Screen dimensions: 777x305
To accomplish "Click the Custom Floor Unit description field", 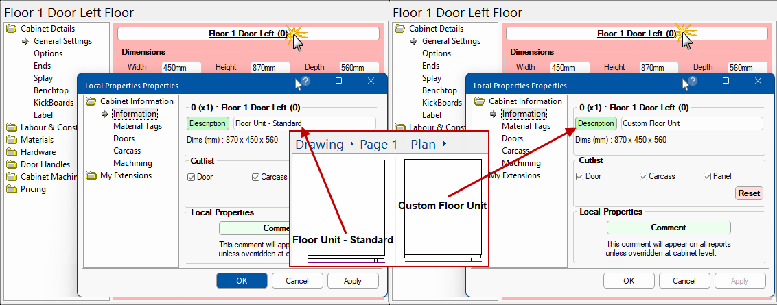I will click(x=691, y=123).
